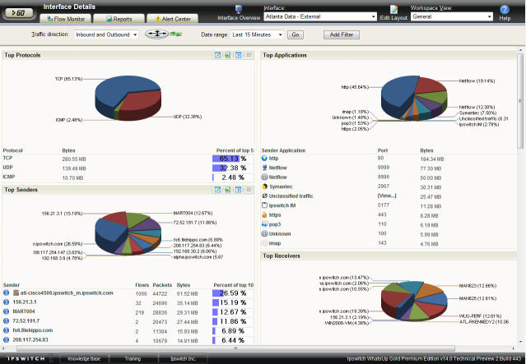Viewport: 526px width, 364px height.
Task: Click the Sender Application column header
Action: pyautogui.click(x=283, y=150)
